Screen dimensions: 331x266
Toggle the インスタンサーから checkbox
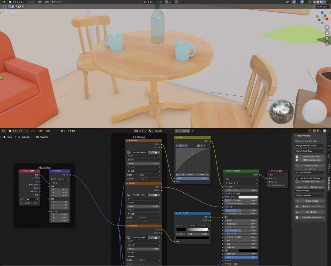21,203
